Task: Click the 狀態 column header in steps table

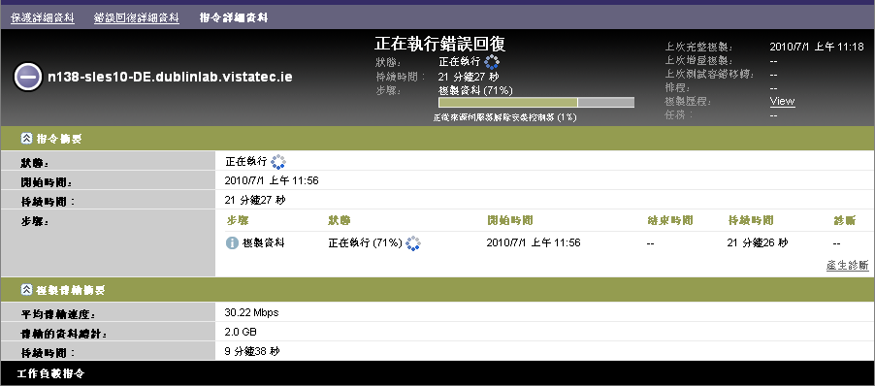Action: (340, 220)
